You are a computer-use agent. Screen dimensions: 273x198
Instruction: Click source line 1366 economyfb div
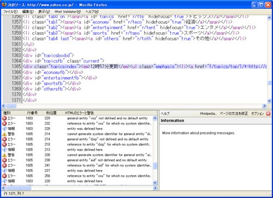tap(53, 73)
